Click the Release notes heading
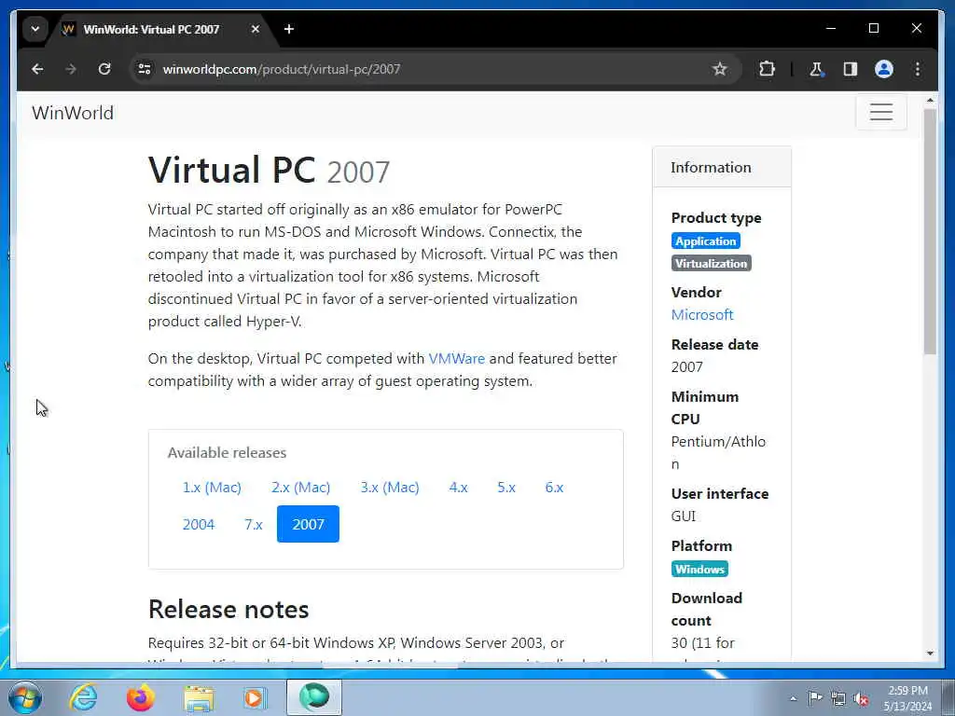The height and width of the screenshot is (716, 955). point(228,610)
